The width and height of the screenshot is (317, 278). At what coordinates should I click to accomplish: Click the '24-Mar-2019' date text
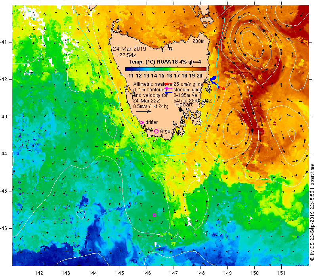point(130,49)
